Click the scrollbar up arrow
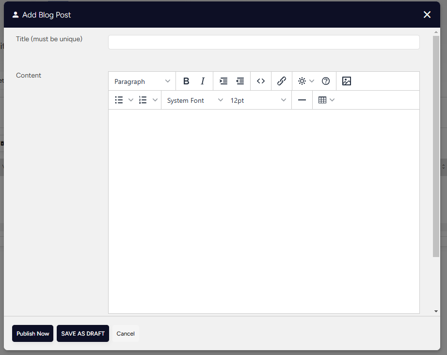The height and width of the screenshot is (355, 447). point(436,32)
